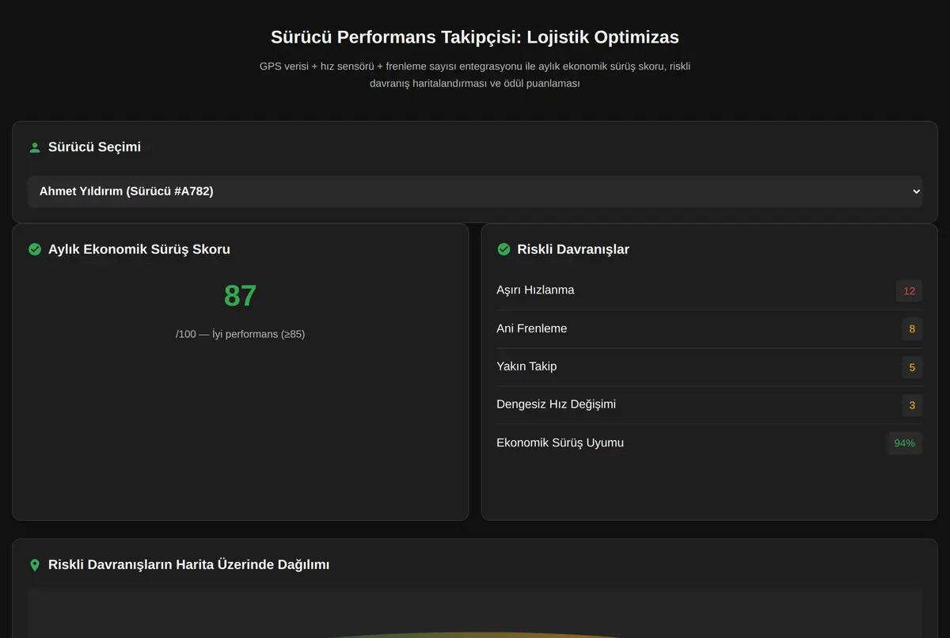Click the 'Ani Frenleme' row label
The height and width of the screenshot is (638, 950).
531,328
